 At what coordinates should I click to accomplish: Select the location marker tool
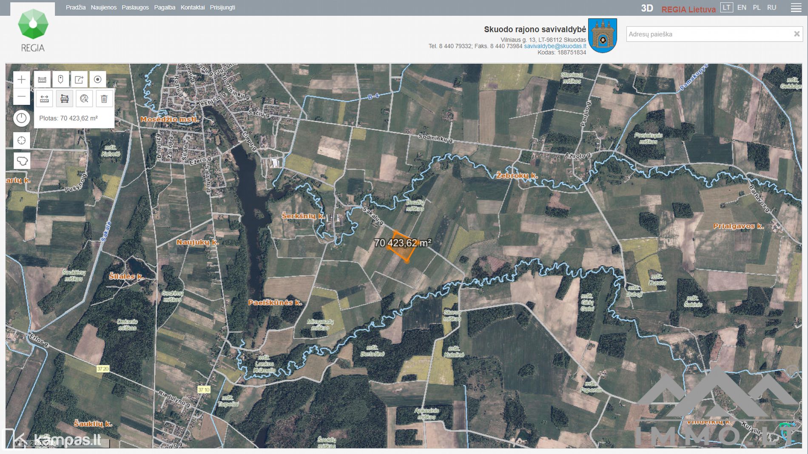[60, 79]
